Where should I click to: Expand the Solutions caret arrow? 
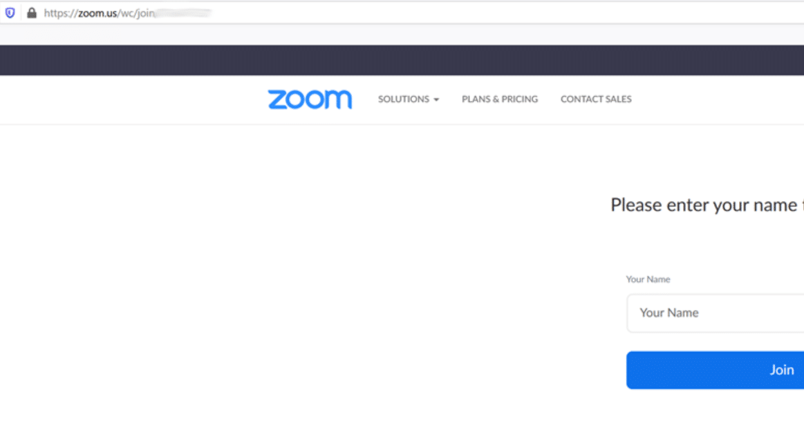tap(436, 100)
